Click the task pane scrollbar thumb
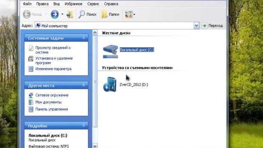This screenshot has height=148, width=263. click(x=95, y=81)
